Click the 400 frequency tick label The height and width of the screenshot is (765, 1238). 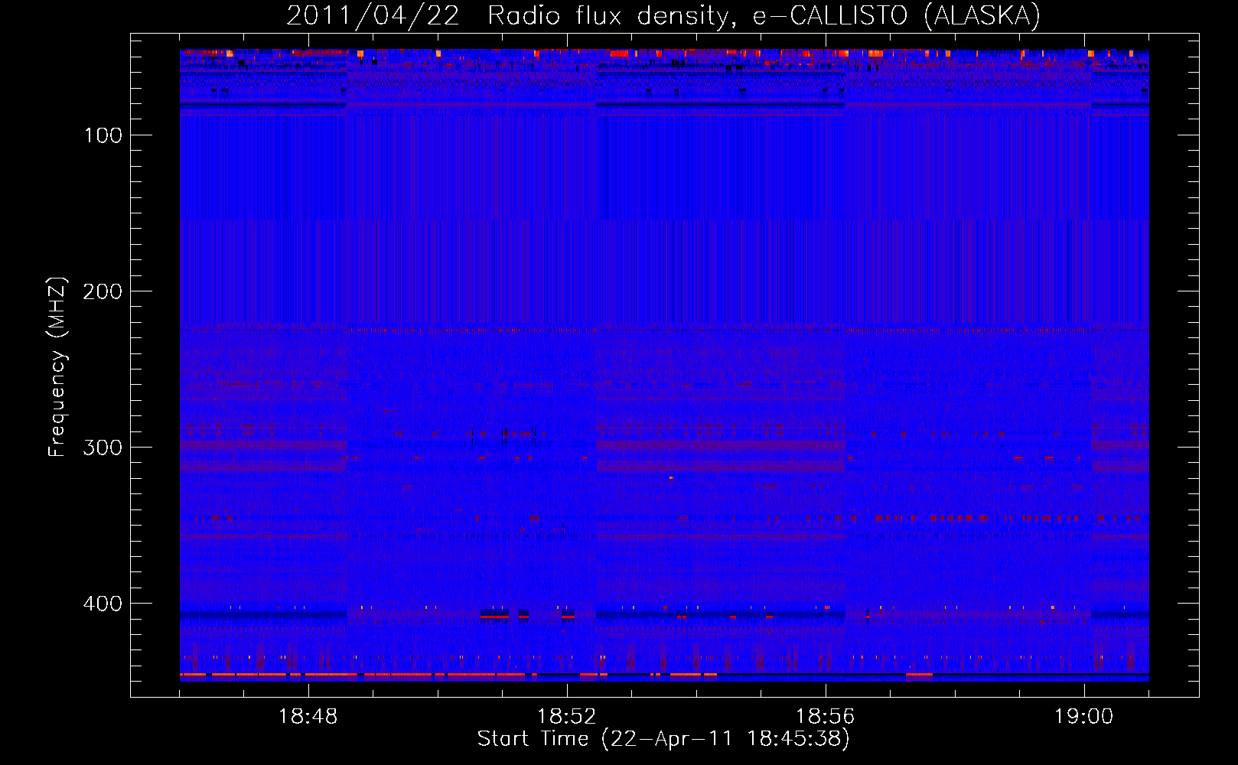tap(103, 604)
